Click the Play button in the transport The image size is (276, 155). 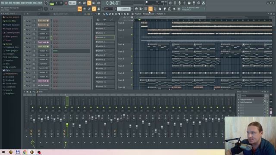56,3
